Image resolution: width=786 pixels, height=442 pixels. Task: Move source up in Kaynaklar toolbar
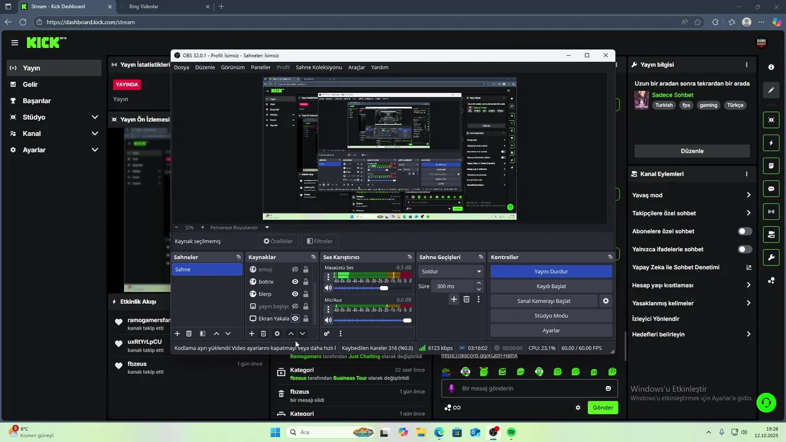[291, 333]
